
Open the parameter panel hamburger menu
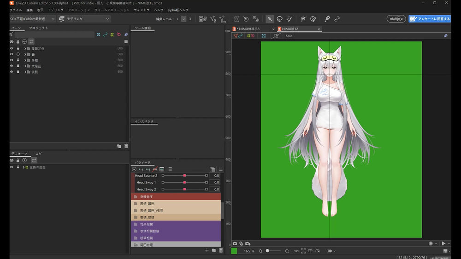220,169
